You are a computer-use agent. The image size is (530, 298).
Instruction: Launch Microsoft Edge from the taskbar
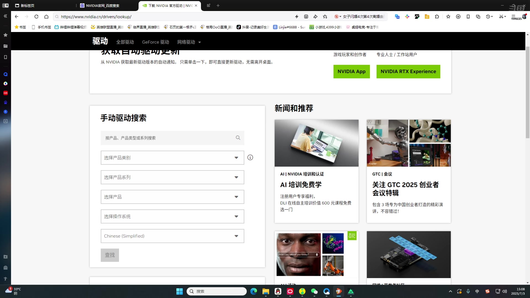pyautogui.click(x=254, y=291)
